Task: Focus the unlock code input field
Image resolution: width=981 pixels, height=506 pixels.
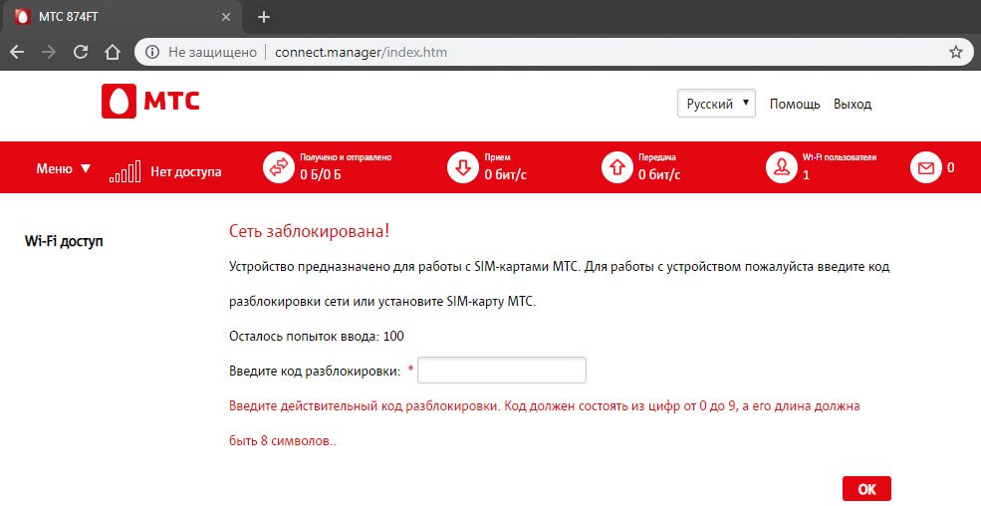Action: (503, 371)
